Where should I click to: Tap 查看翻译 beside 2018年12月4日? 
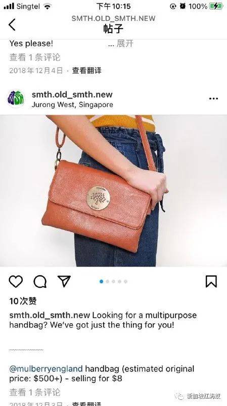tap(86, 71)
